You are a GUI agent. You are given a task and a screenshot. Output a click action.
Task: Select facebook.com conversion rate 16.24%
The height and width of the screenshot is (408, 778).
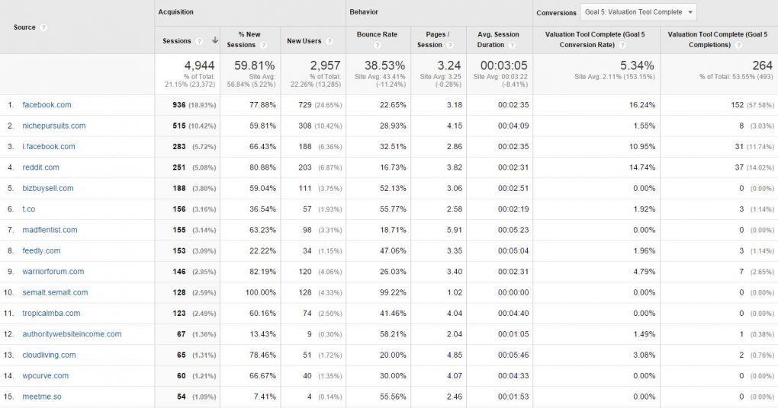(642, 105)
